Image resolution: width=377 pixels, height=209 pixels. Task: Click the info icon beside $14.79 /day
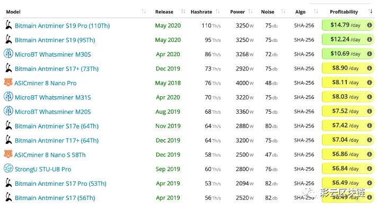[x=369, y=25]
